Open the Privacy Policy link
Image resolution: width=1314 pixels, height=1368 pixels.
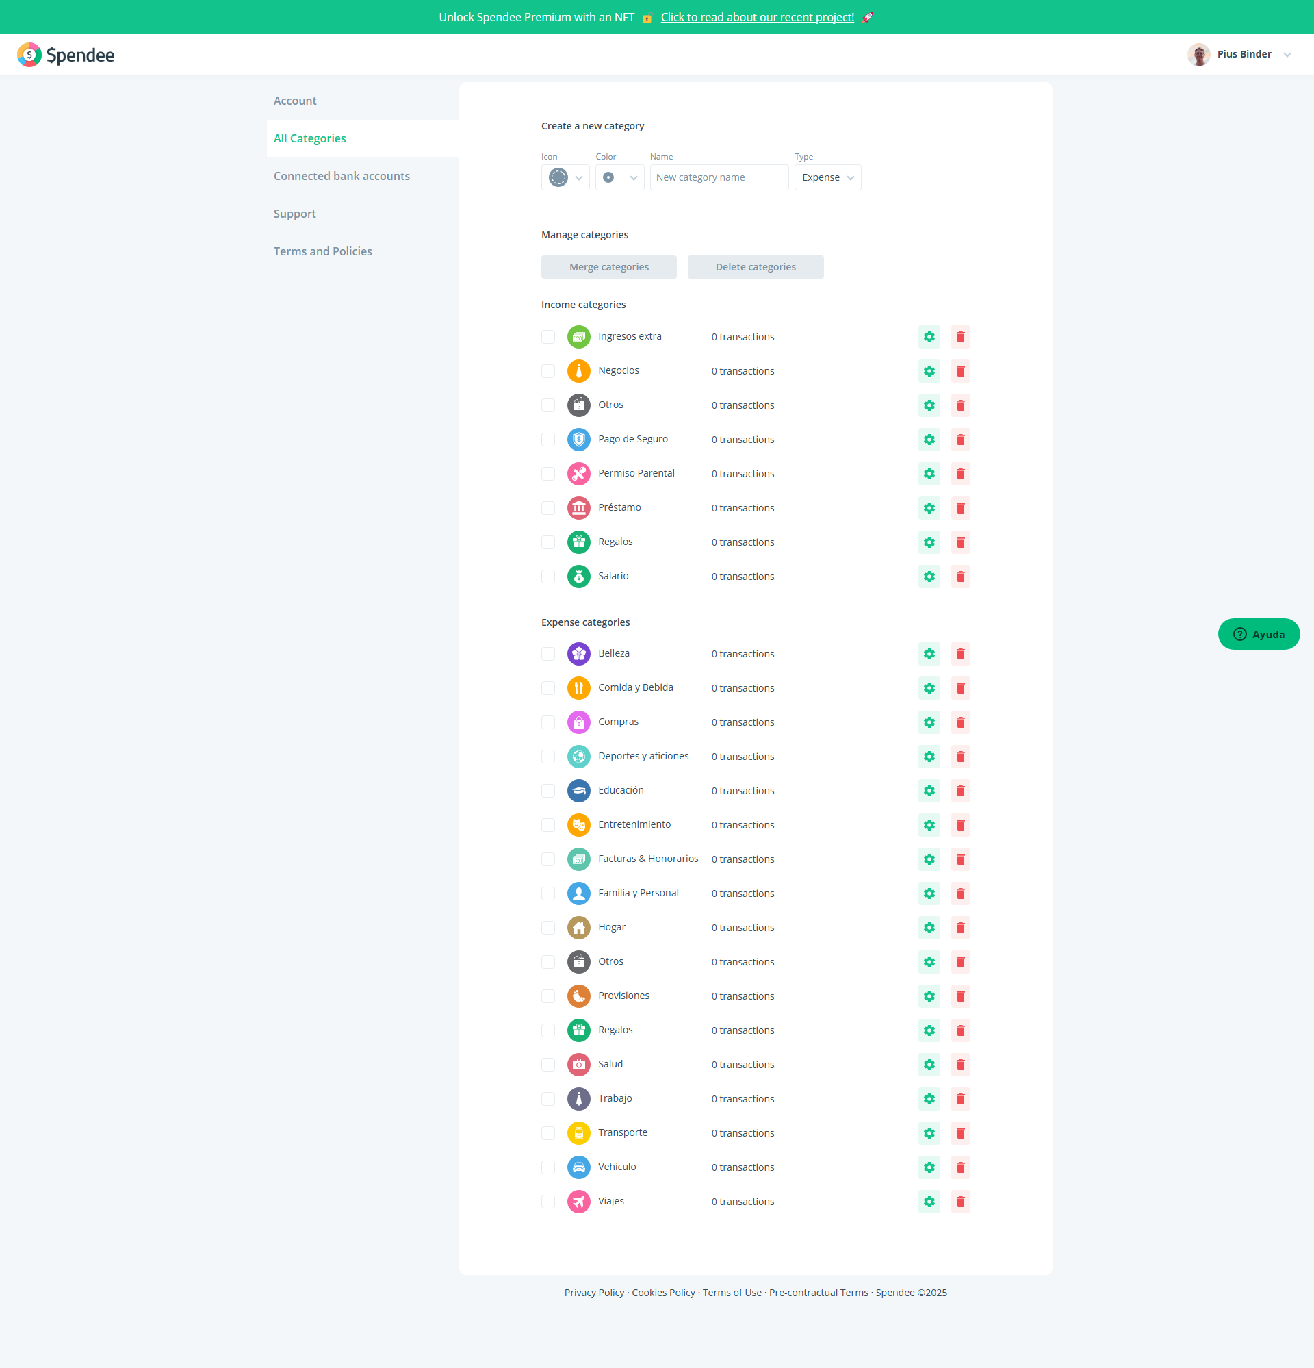click(594, 1293)
